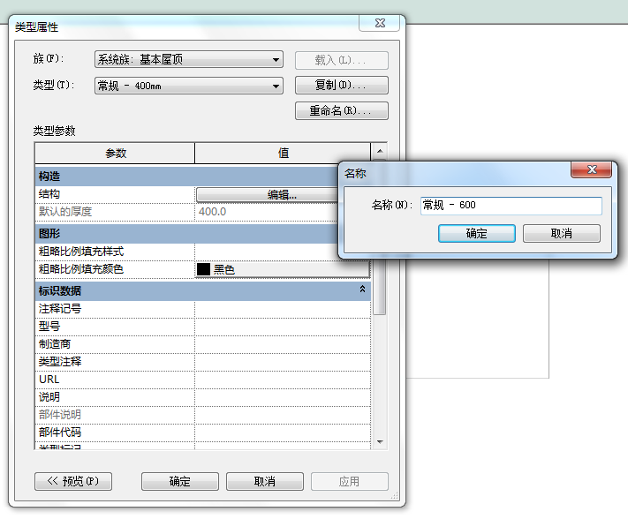
Task: Click the 名称 input field containing 常规 - 600
Action: point(511,206)
